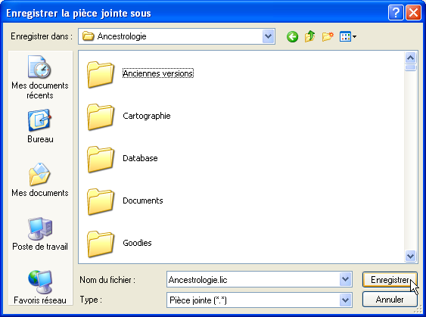Go to Bureau in places bar
This screenshot has width=426, height=317.
click(x=40, y=126)
